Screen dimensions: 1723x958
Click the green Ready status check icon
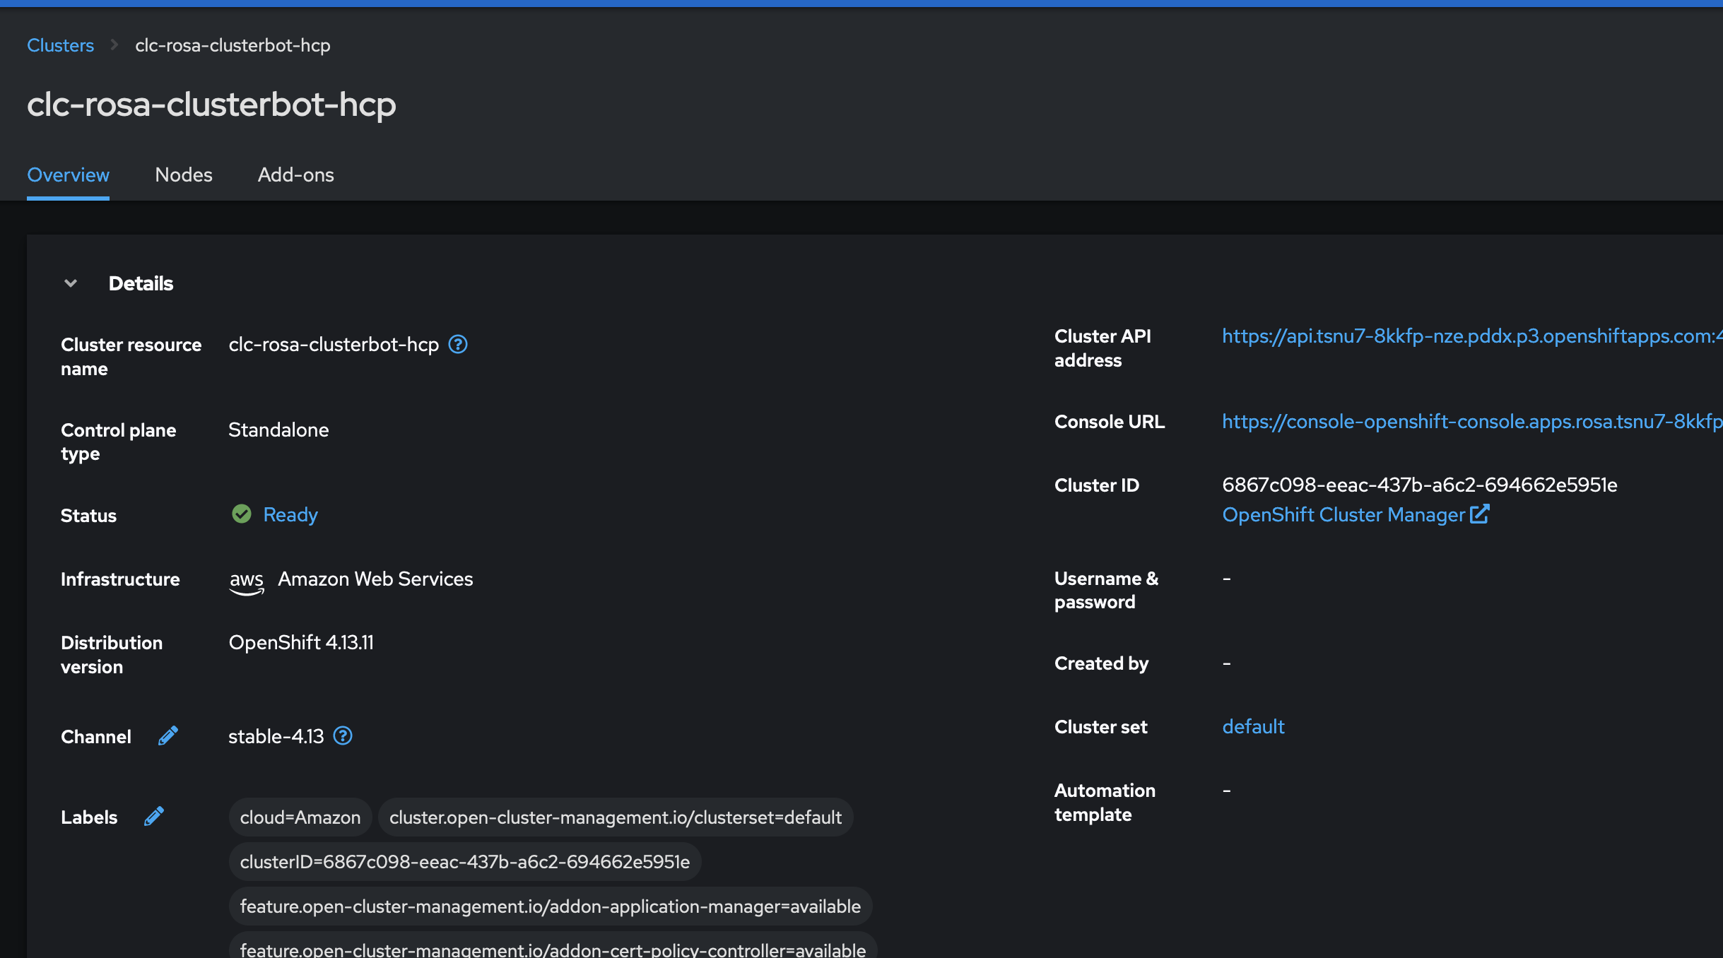click(x=242, y=514)
